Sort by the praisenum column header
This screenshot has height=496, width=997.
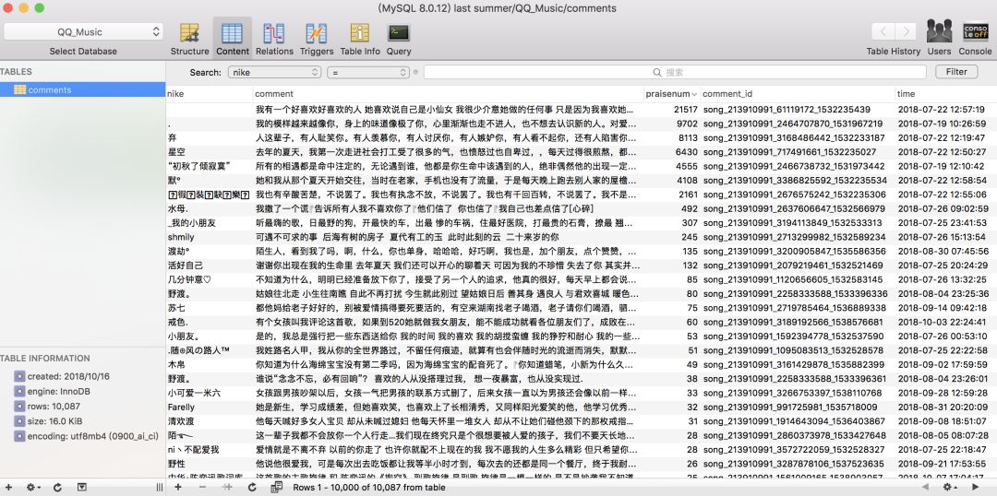(671, 93)
